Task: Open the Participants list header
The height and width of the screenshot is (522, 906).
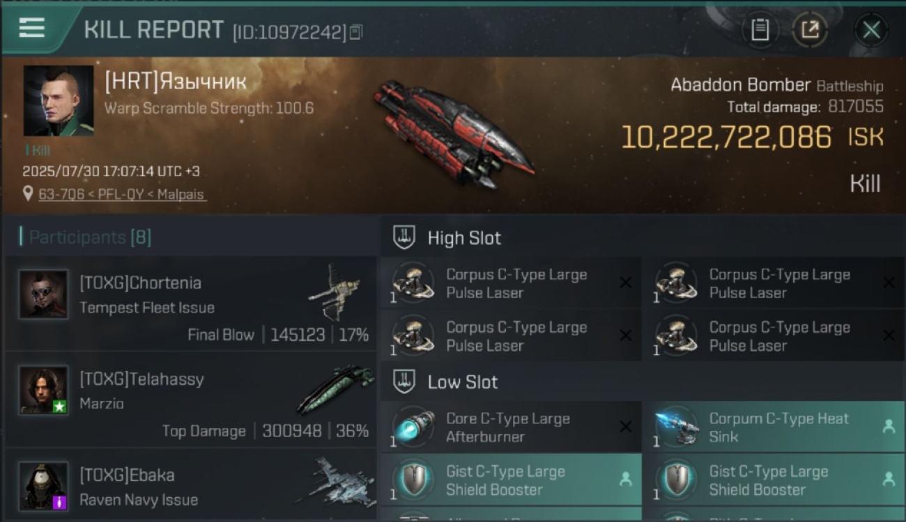Action: tap(86, 237)
